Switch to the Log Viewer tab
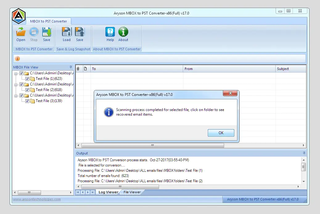Viewport: 320px width, 214px height. (108, 192)
